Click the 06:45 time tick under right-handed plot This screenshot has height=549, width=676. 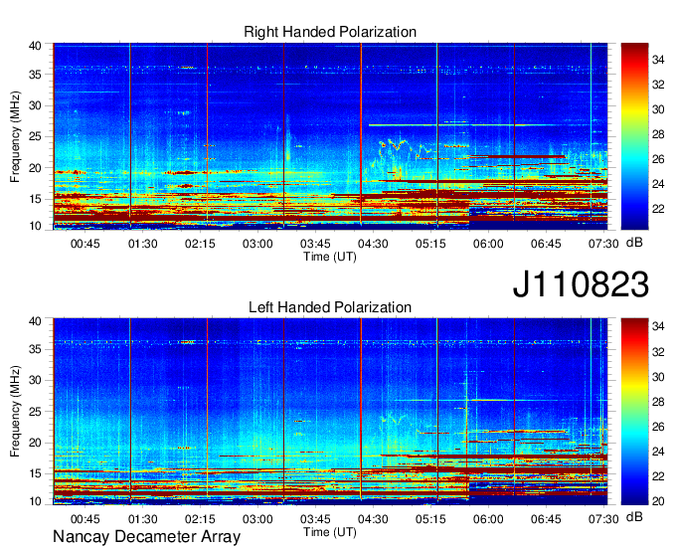pyautogui.click(x=546, y=244)
